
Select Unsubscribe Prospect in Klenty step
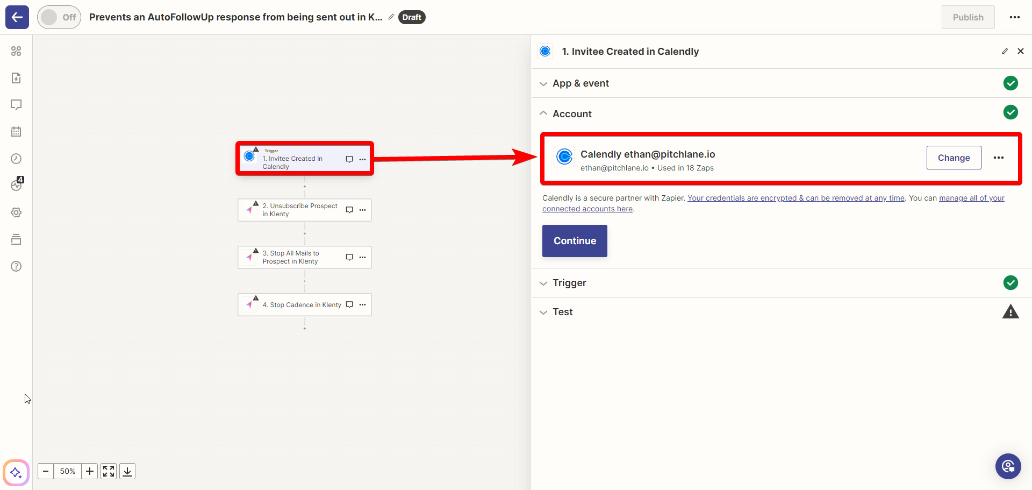click(x=305, y=210)
